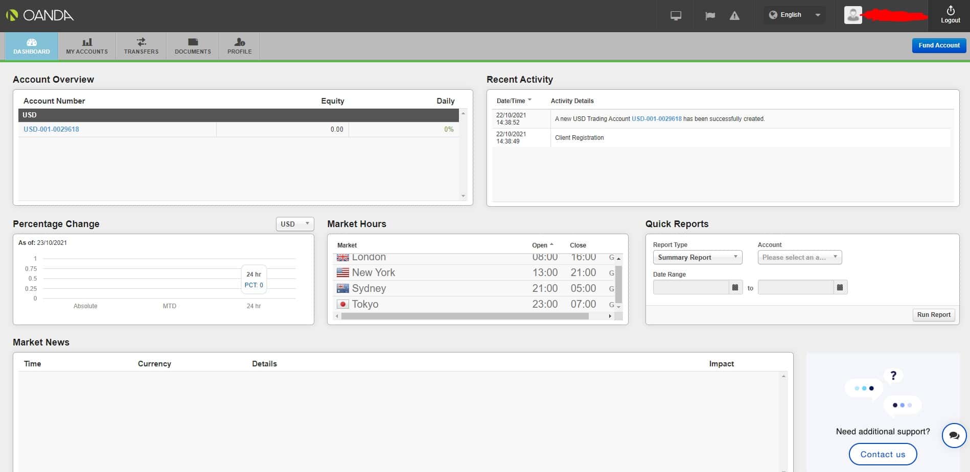
Task: Click the user avatar profile picture
Action: coord(852,15)
